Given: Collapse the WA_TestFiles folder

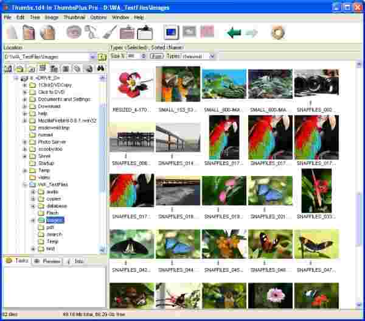Looking at the screenshot, I should coord(25,185).
